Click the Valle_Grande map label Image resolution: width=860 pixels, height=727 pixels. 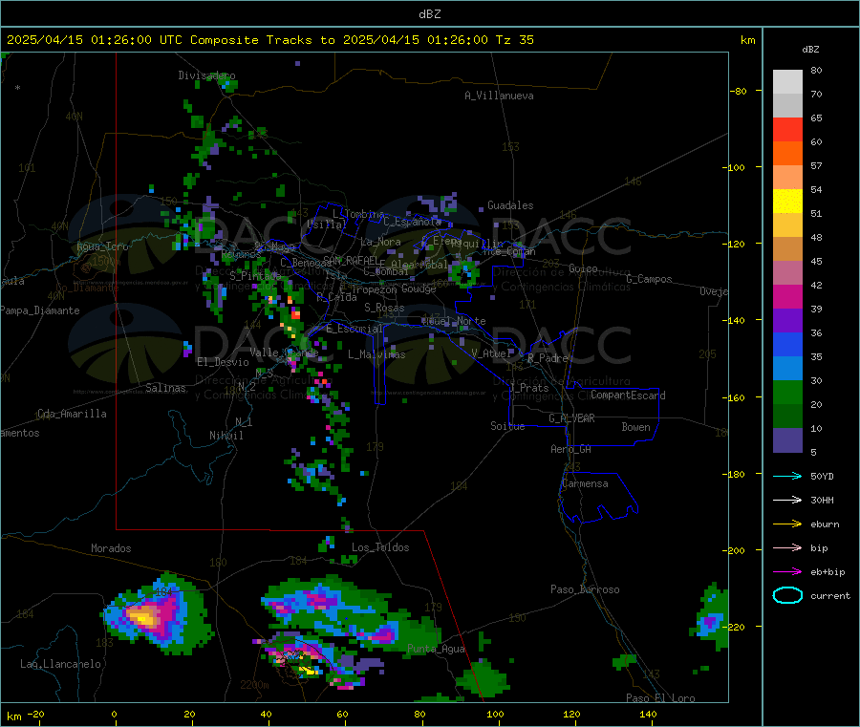(284, 352)
